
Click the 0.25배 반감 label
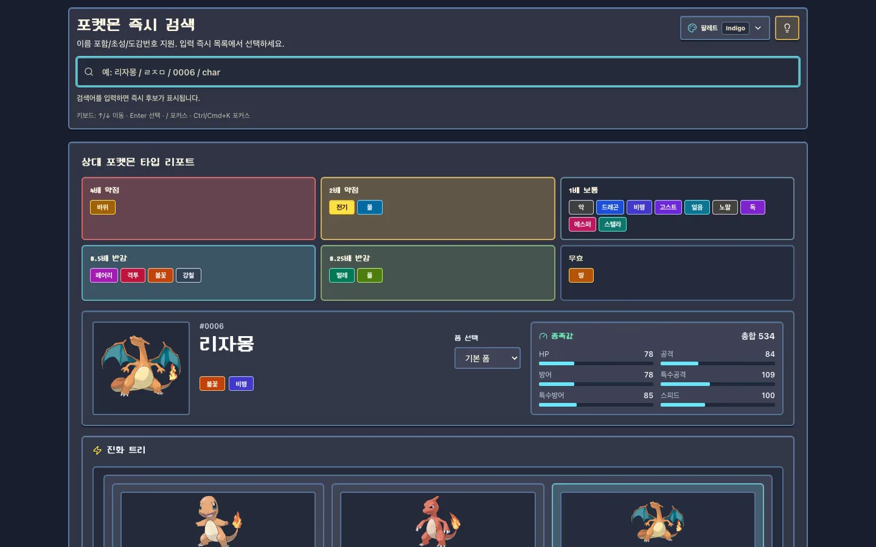[x=350, y=258]
